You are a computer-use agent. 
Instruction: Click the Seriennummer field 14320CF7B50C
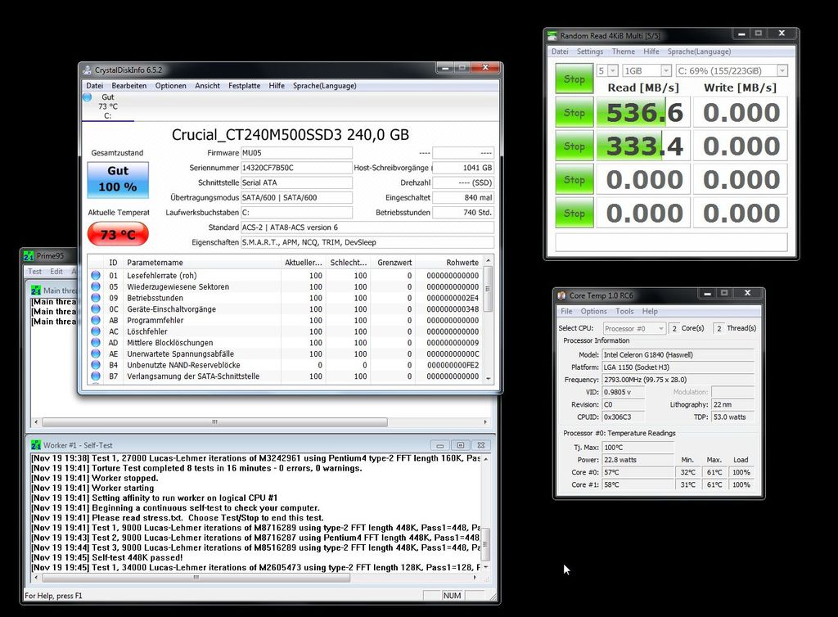[x=296, y=168]
